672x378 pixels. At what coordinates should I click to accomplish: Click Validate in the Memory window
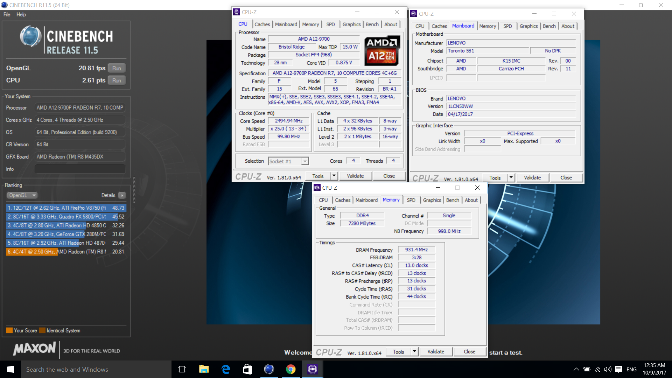[x=436, y=351]
